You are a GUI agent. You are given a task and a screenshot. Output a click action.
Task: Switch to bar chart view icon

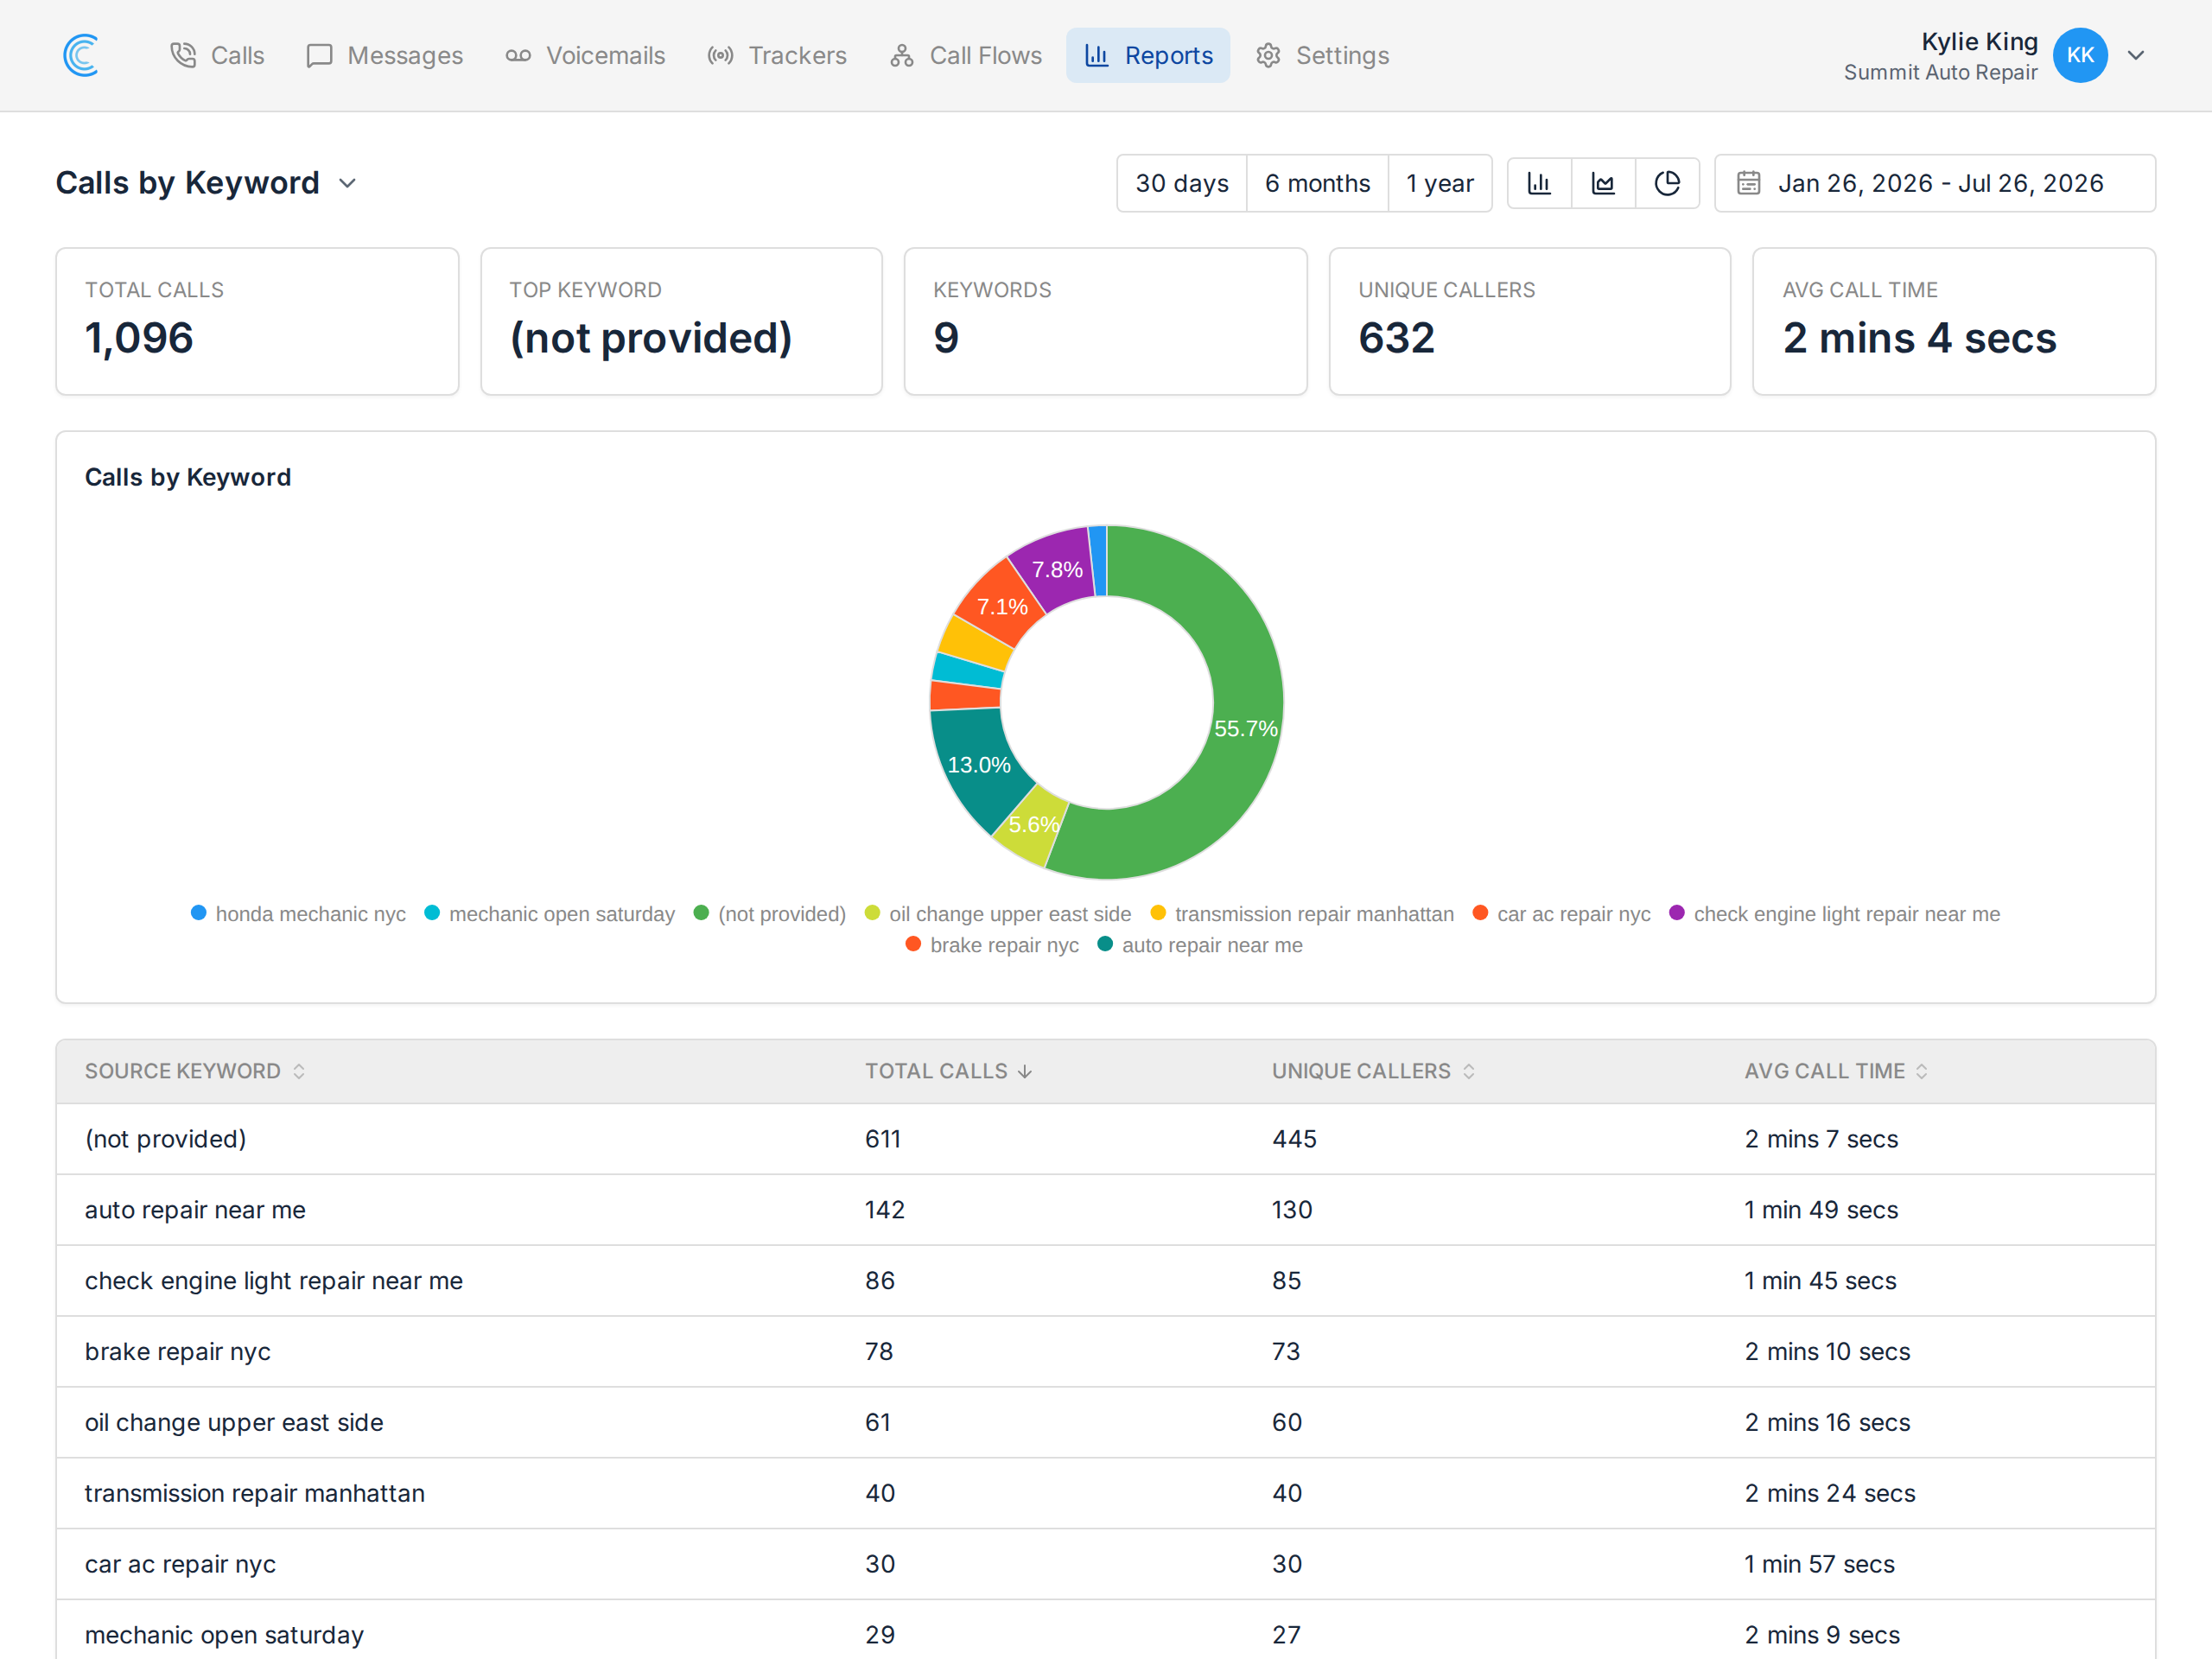[1539, 183]
